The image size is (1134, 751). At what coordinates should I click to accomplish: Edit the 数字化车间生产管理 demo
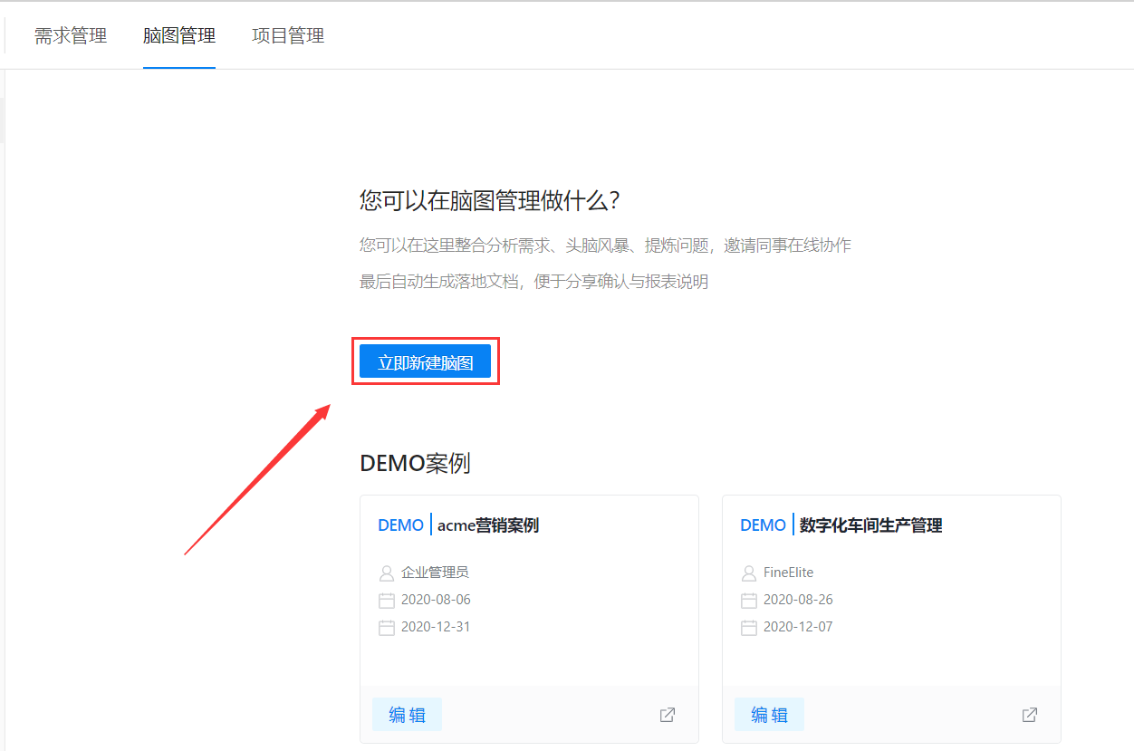pyautogui.click(x=769, y=715)
